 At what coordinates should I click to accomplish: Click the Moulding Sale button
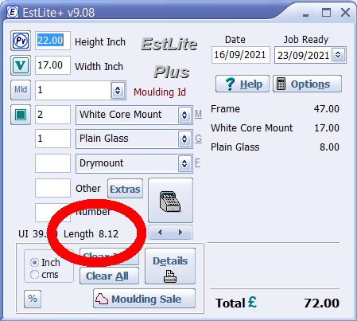pyautogui.click(x=144, y=299)
